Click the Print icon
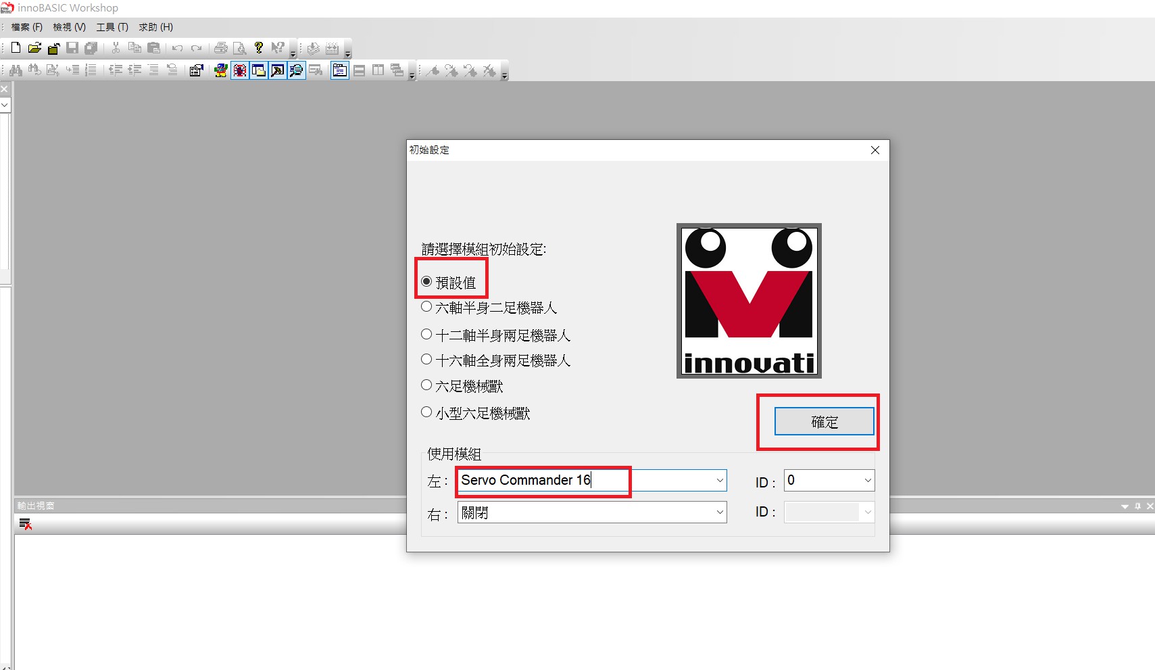The image size is (1155, 670). point(221,48)
